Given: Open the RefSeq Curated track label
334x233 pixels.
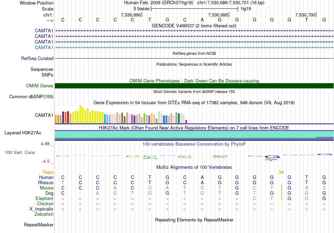Looking at the screenshot, I should pyautogui.click(x=37, y=58).
